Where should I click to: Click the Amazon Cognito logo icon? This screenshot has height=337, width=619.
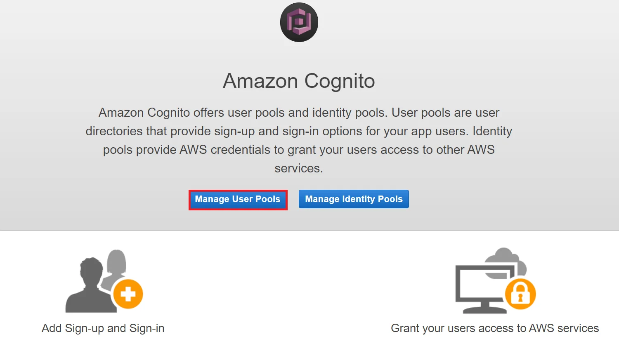299,22
